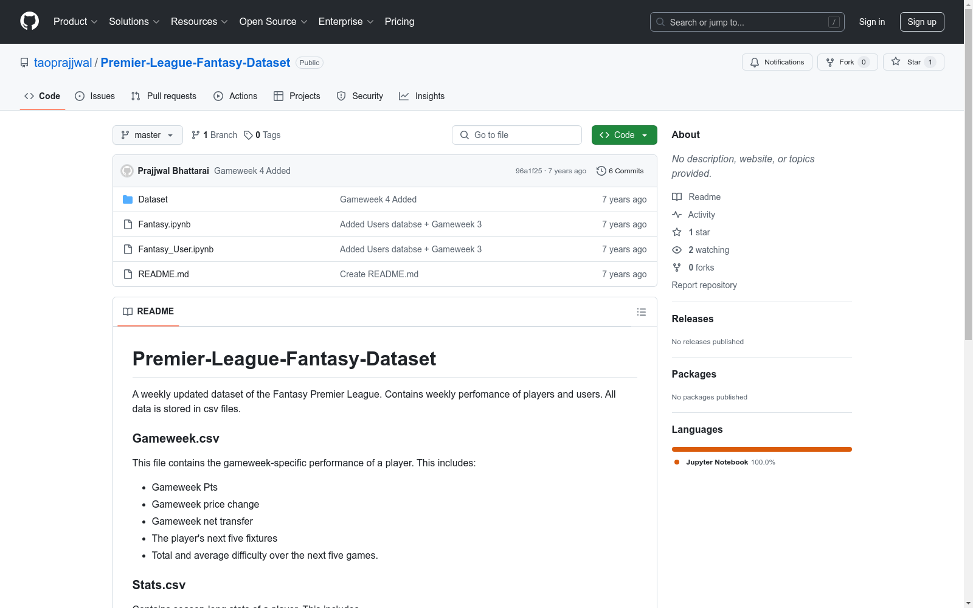Click the Fantasy_User.ipynb file icon
The width and height of the screenshot is (973, 608).
click(x=128, y=249)
